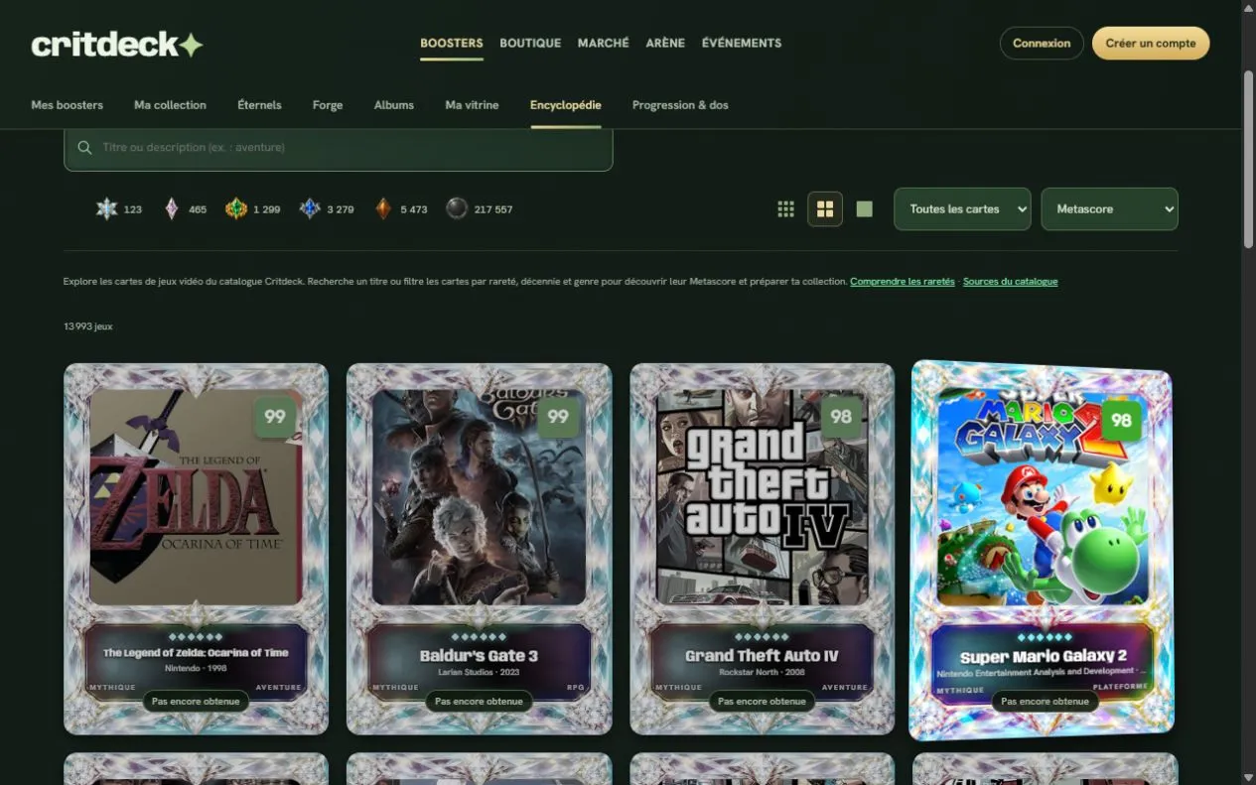Open the Forge tab
This screenshot has height=785, width=1256.
(328, 105)
